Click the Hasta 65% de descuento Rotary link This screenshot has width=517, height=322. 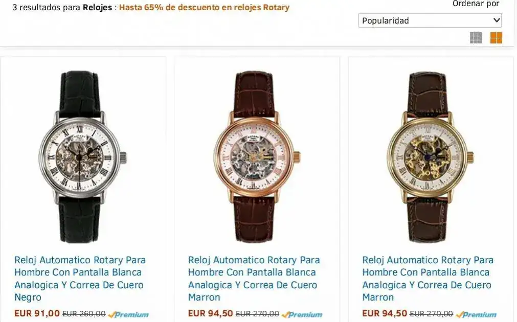[x=204, y=7]
